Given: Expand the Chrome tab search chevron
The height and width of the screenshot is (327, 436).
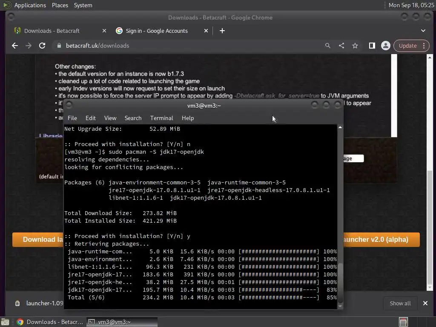Looking at the screenshot, I should [423, 31].
